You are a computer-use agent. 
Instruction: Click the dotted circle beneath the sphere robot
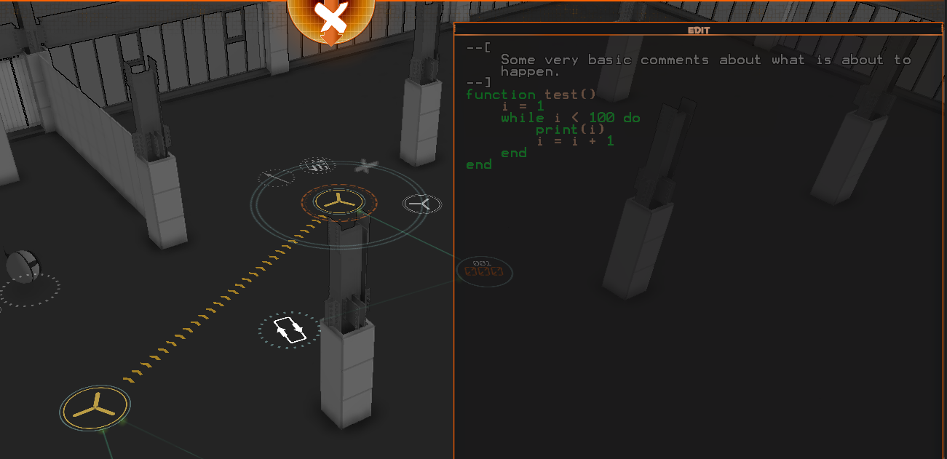[29, 292]
